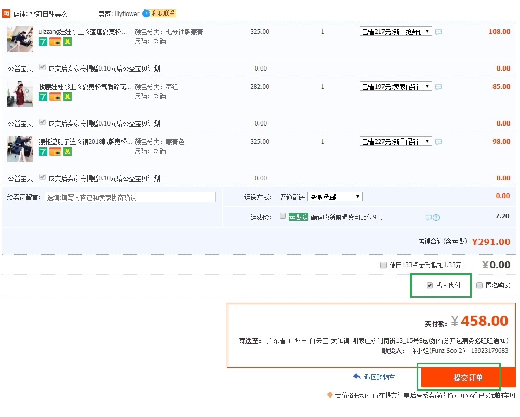Click the green shield icon under 腰粗遮肚子连衣裙
Viewport: 520px width, 417px height.
point(67,151)
